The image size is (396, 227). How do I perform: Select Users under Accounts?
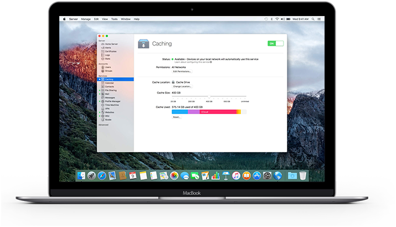click(x=107, y=68)
